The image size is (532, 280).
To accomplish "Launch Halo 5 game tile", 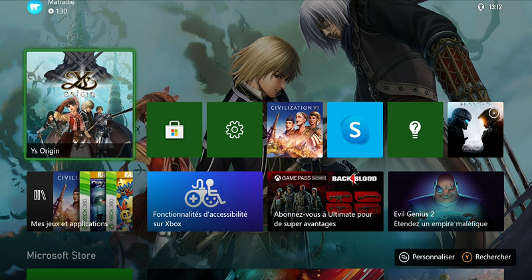I will 475,130.
